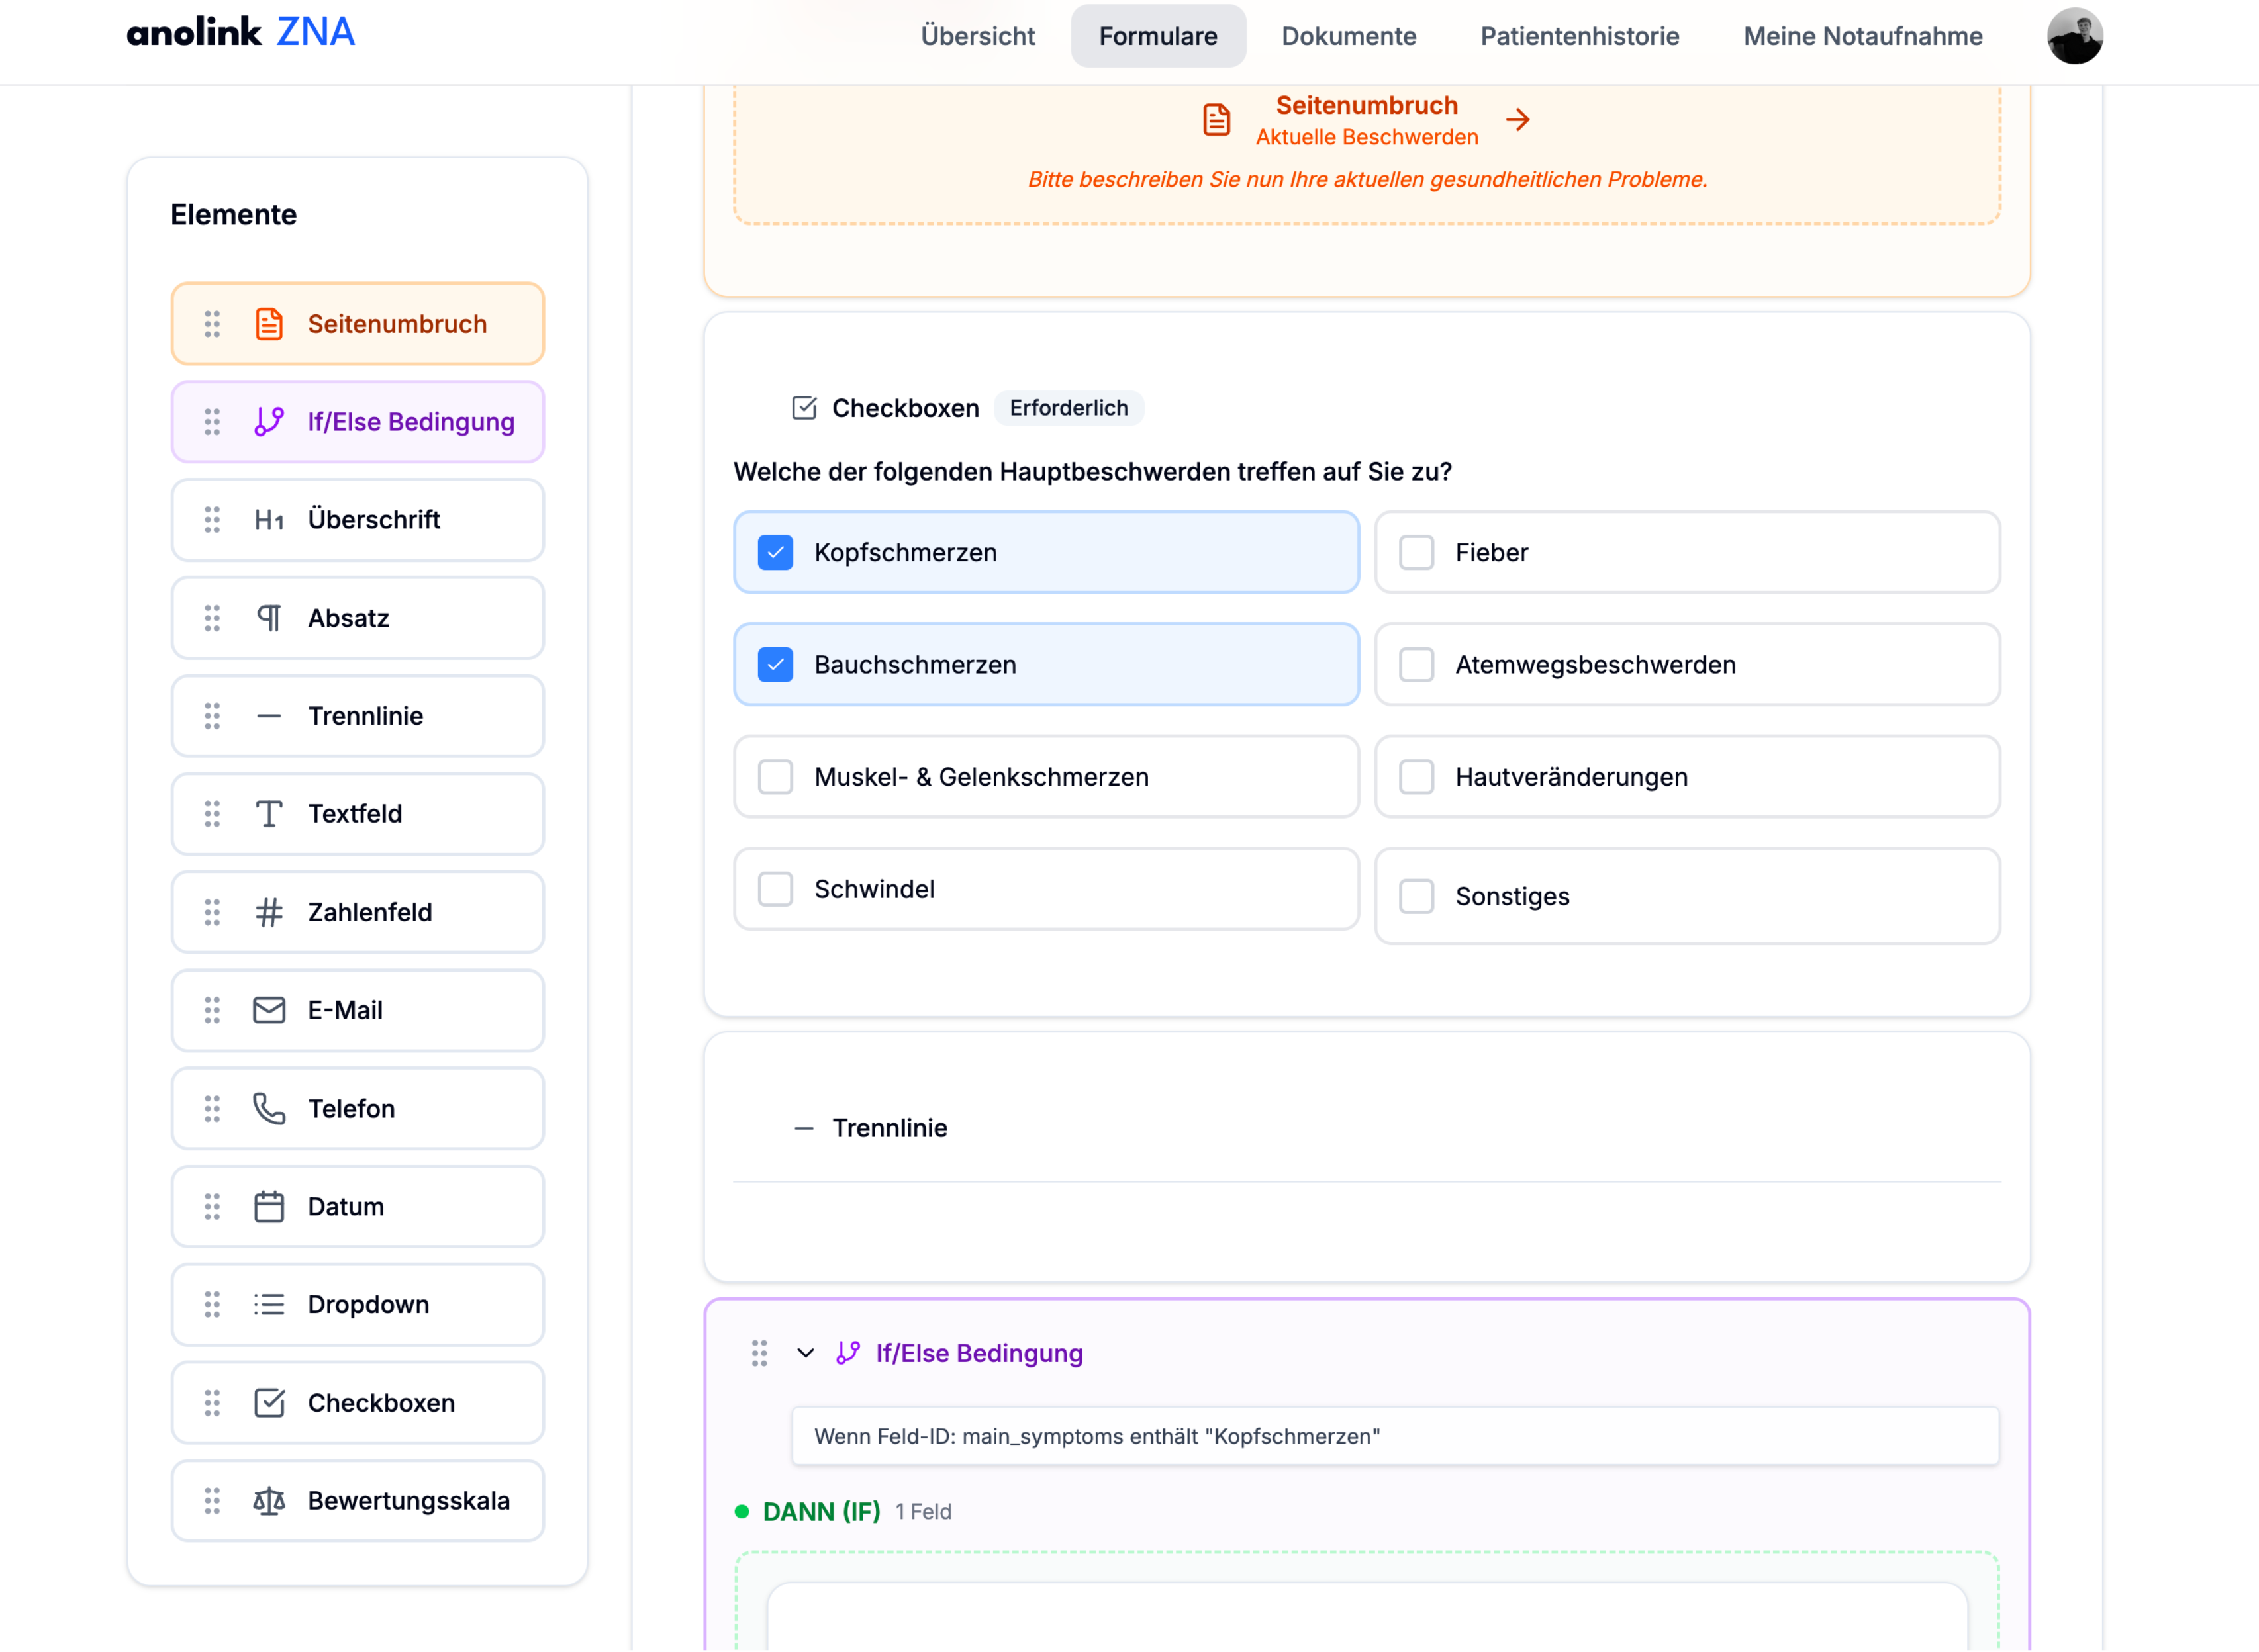
Task: Collapse the If/Else Bedingung block chevron
Action: pyautogui.click(x=805, y=1353)
